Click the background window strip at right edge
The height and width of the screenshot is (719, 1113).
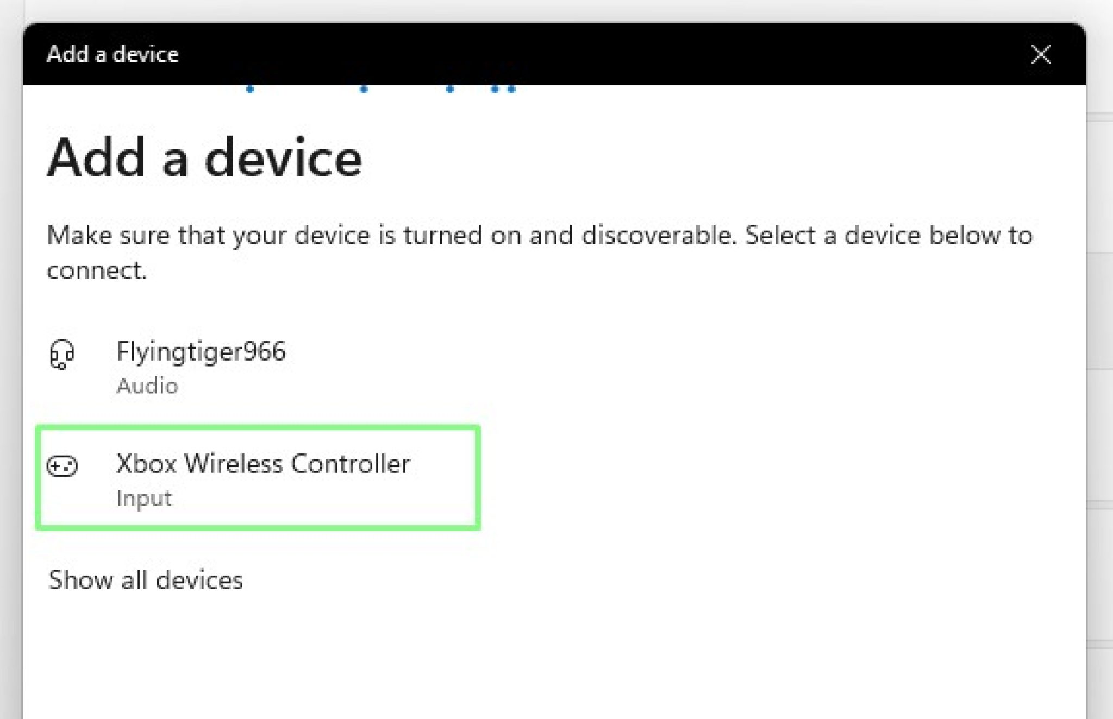click(x=1099, y=380)
